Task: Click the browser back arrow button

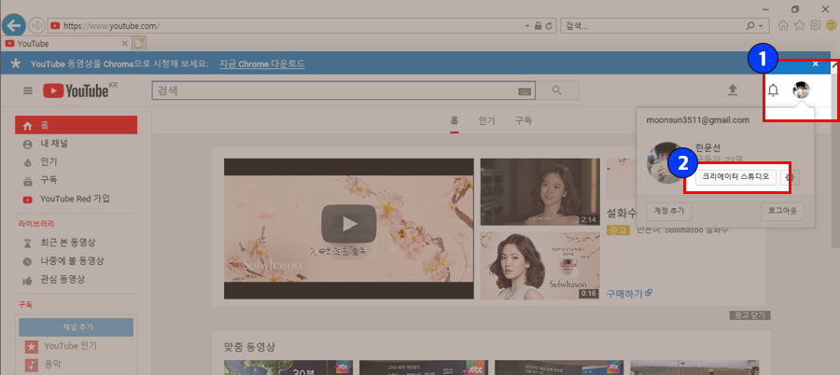Action: pos(13,25)
